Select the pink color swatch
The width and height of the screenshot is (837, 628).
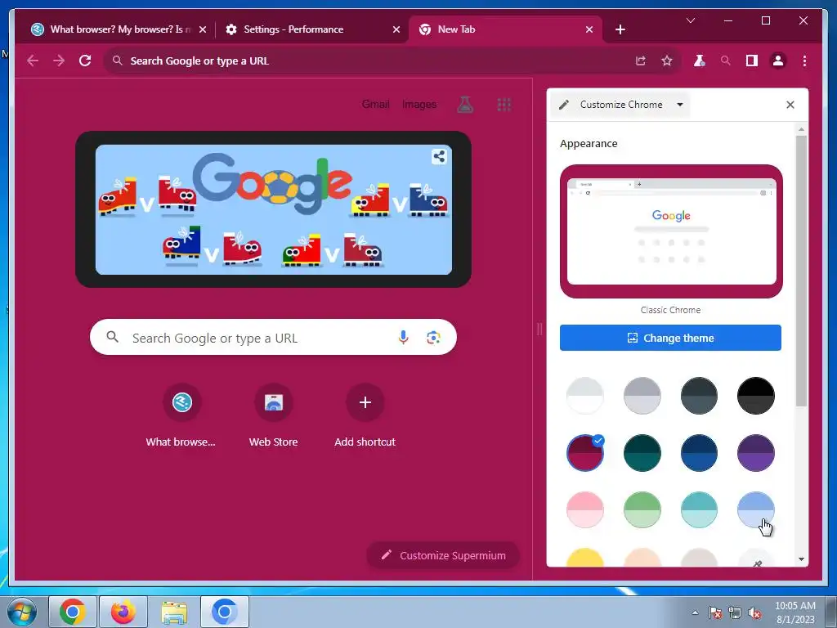coord(585,510)
